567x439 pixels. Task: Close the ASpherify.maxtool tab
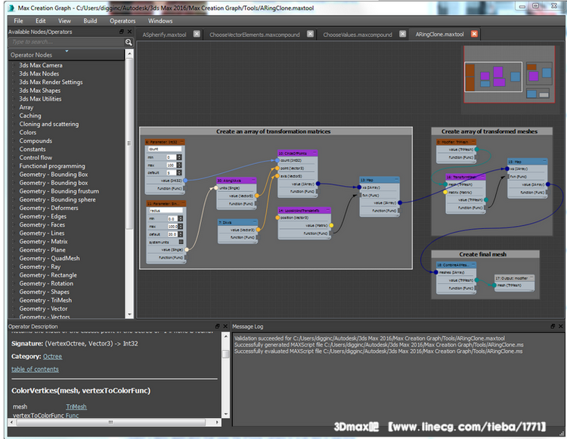pyautogui.click(x=197, y=34)
